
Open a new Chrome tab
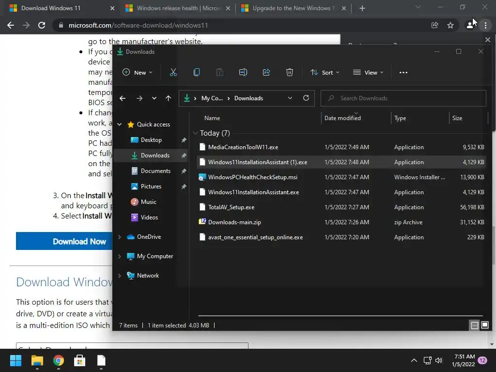(362, 8)
